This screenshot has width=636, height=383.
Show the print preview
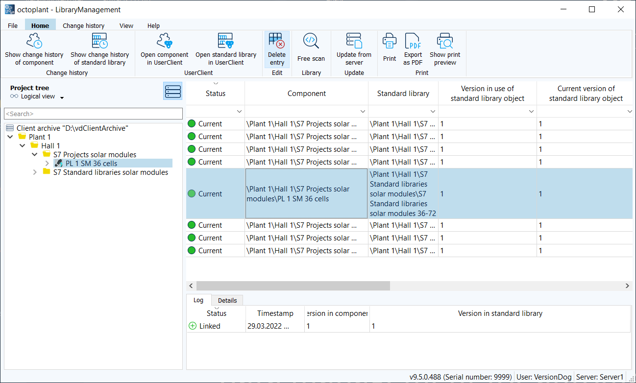[x=445, y=49]
